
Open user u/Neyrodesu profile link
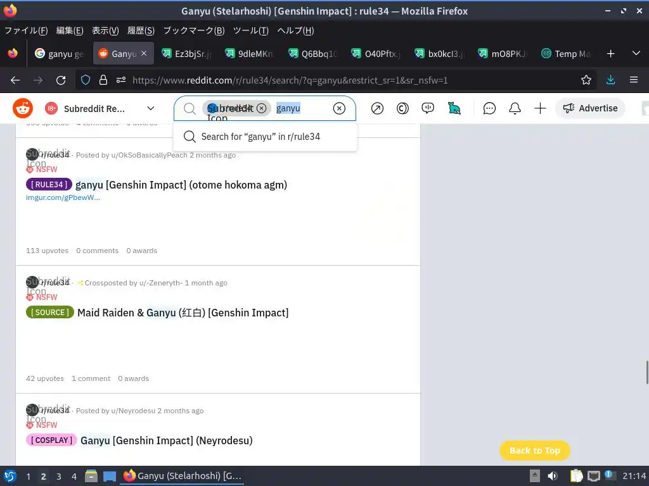coord(133,410)
